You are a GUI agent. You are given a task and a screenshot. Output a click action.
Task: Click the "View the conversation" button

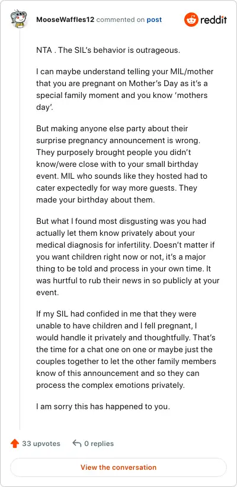118,467
